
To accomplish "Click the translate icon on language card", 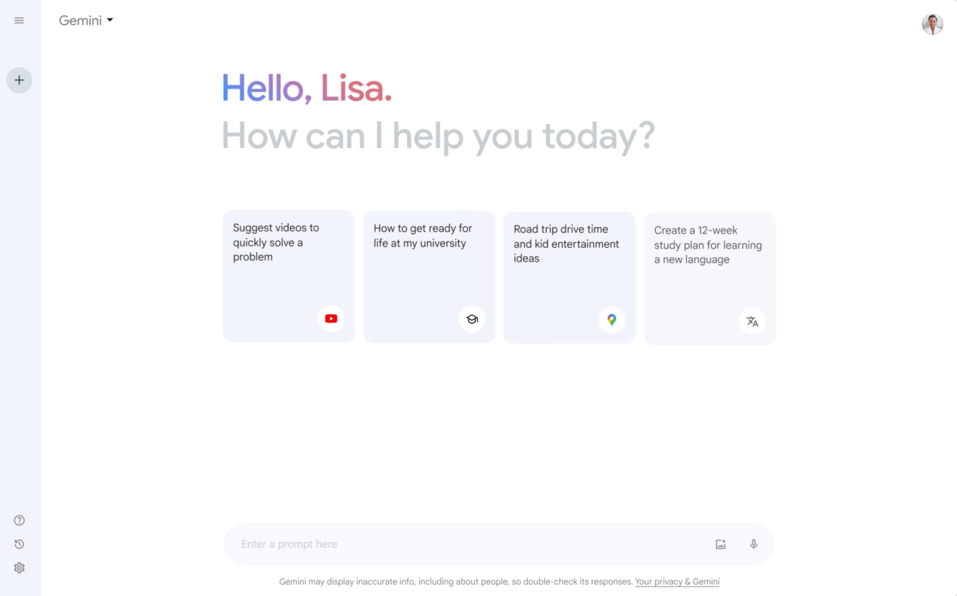I will [752, 321].
